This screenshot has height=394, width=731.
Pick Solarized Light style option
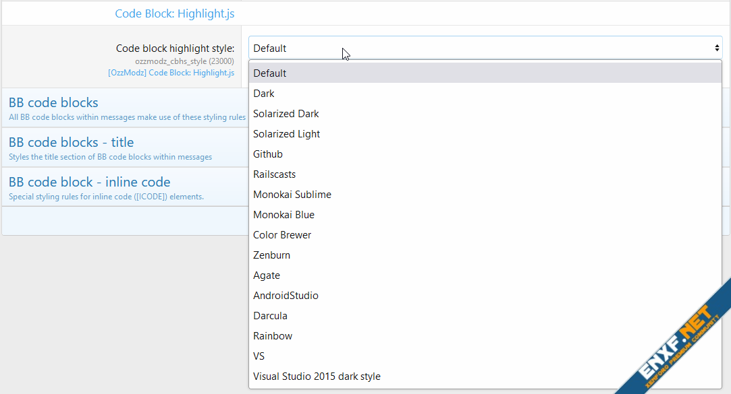point(286,134)
